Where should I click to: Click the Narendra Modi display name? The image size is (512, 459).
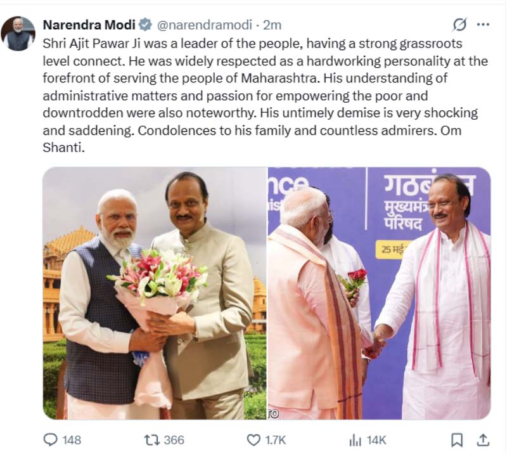89,25
